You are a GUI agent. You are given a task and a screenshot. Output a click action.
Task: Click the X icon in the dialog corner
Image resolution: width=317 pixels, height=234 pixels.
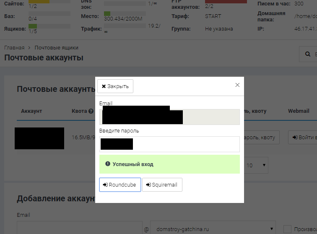pos(237,85)
